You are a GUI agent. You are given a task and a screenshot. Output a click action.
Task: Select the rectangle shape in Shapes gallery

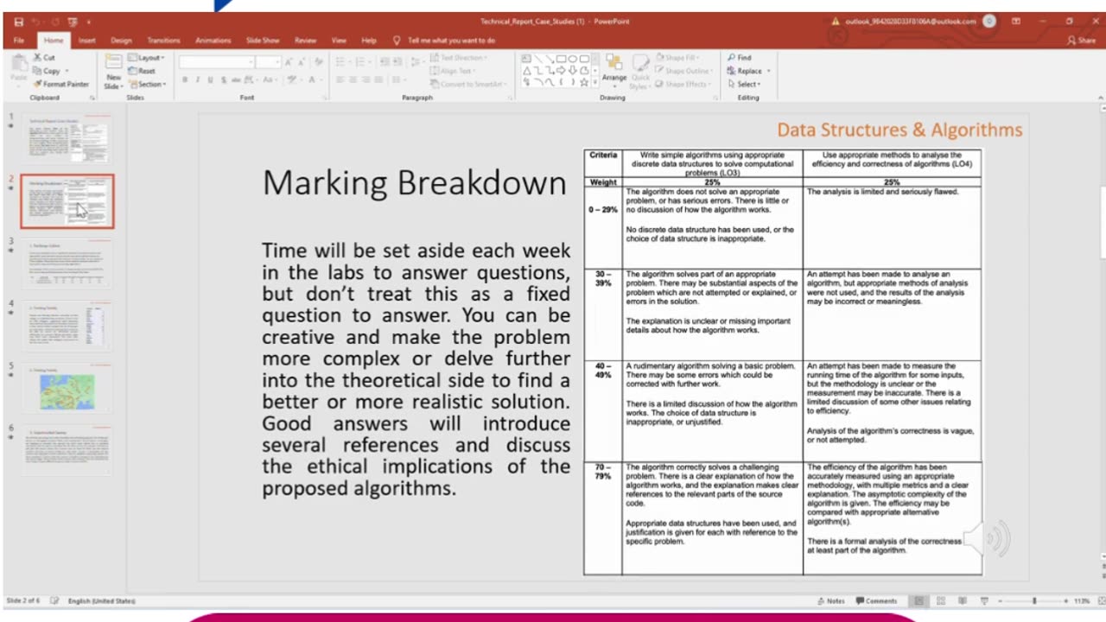click(x=561, y=59)
